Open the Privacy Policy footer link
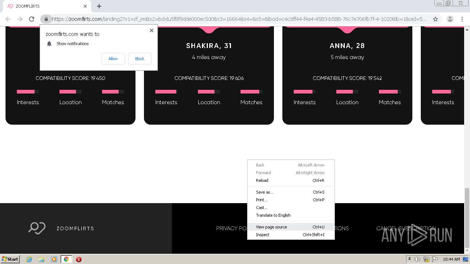This screenshot has width=470, height=264. point(231,228)
